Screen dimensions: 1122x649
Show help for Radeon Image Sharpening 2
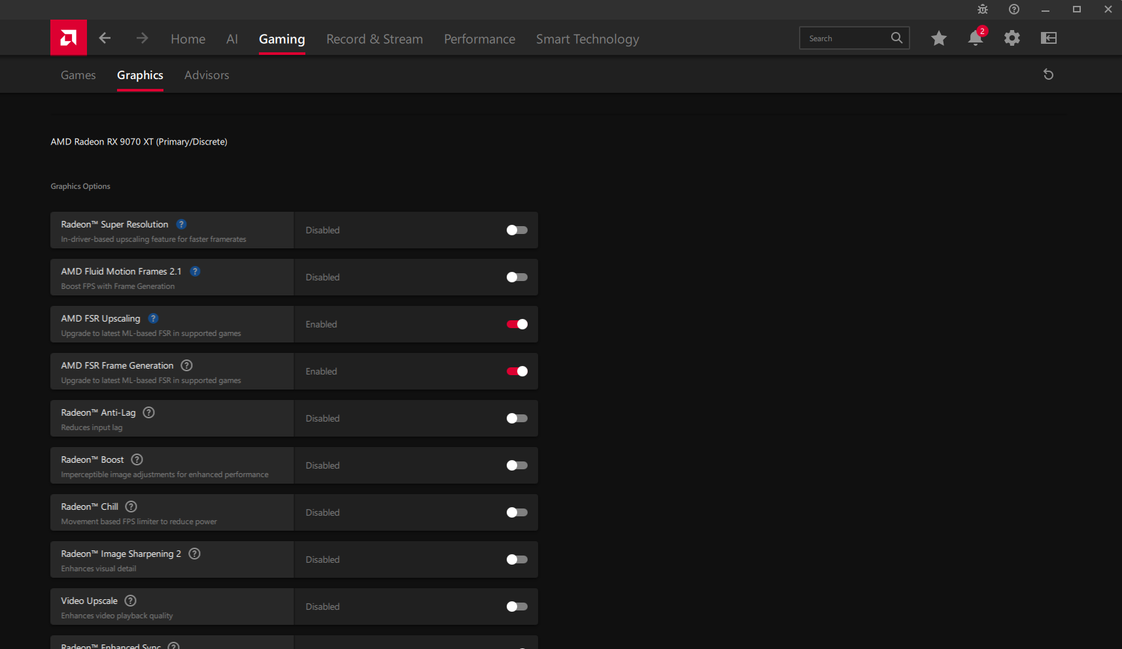click(194, 554)
